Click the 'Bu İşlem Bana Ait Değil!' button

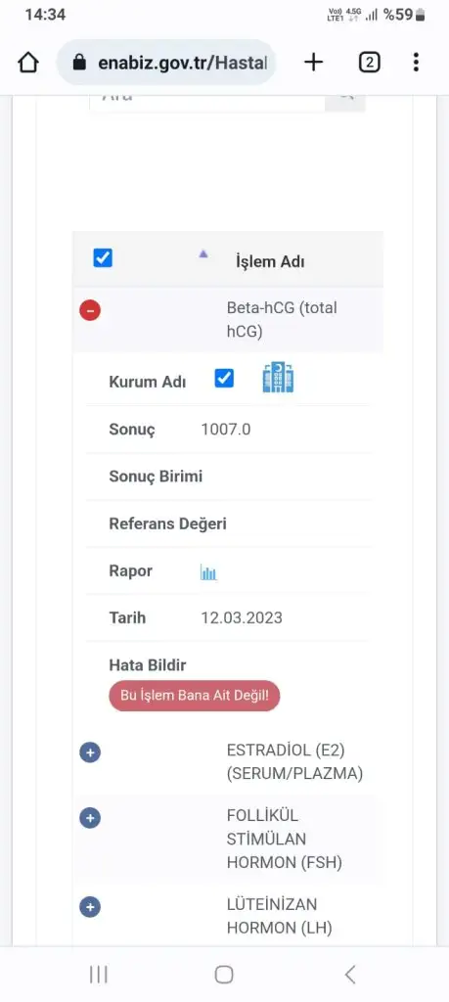194,696
